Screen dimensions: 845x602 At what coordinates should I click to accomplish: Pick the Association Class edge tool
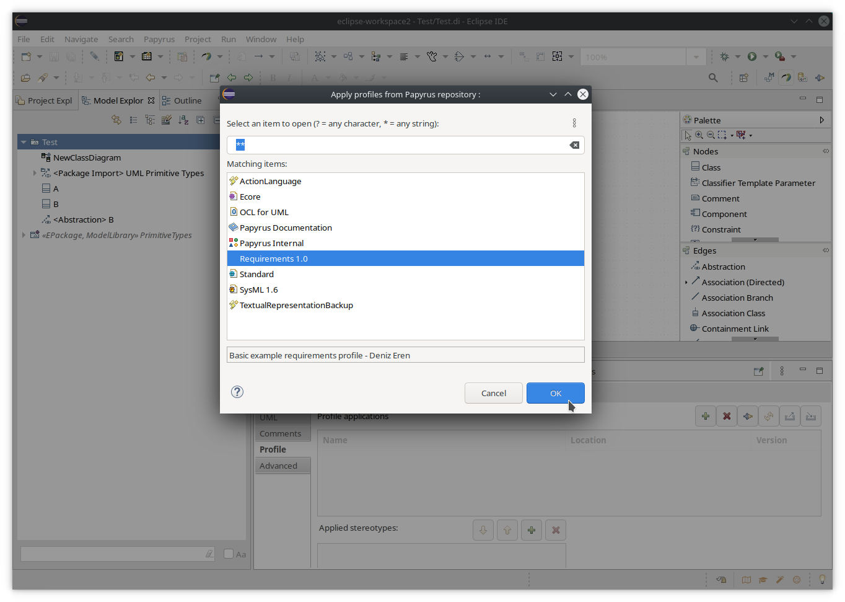coord(728,313)
